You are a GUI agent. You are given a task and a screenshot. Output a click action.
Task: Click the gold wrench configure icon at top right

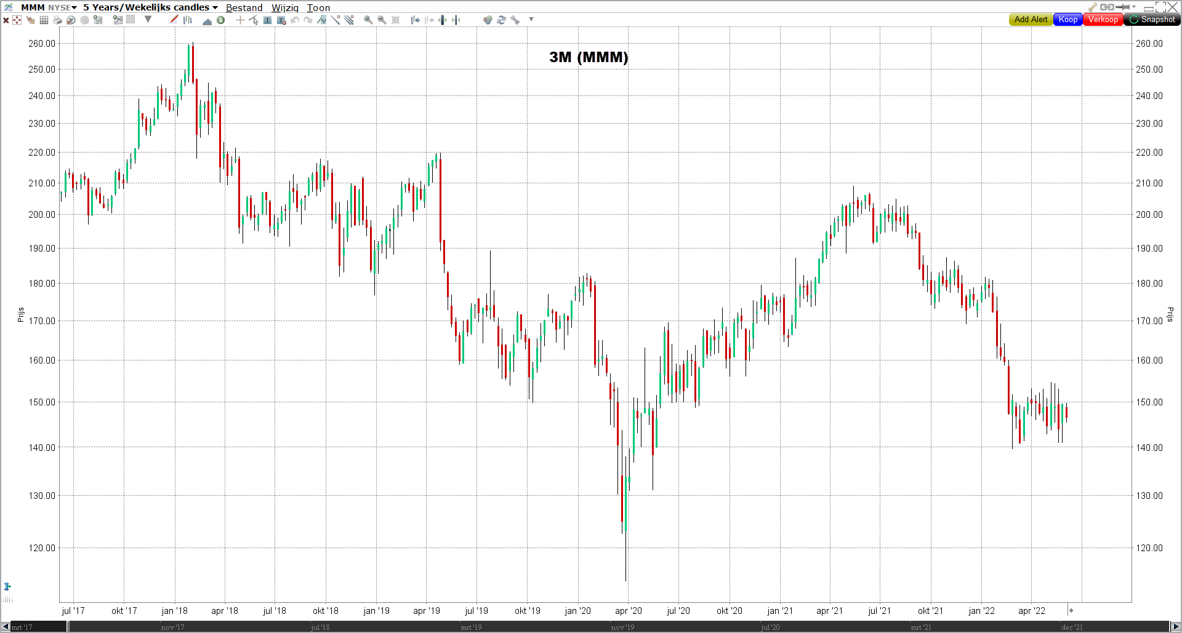click(x=1093, y=7)
